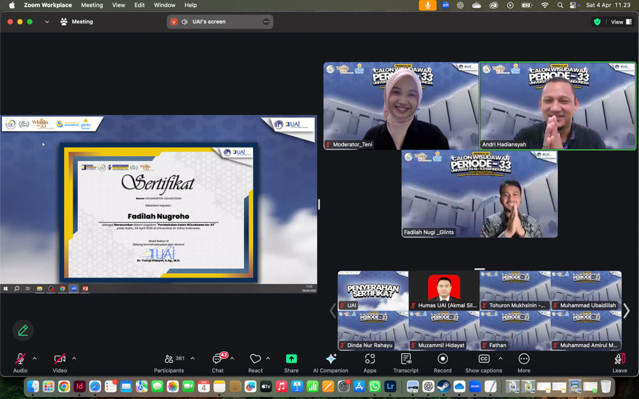Open the Participants panel

pos(169,362)
